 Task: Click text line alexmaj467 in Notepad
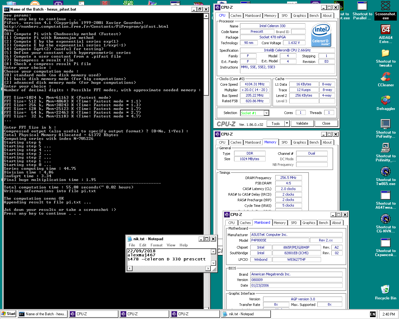pos(141,255)
